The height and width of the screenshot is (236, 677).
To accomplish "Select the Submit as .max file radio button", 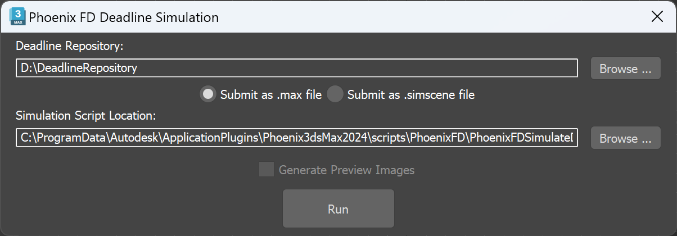I will coord(208,94).
